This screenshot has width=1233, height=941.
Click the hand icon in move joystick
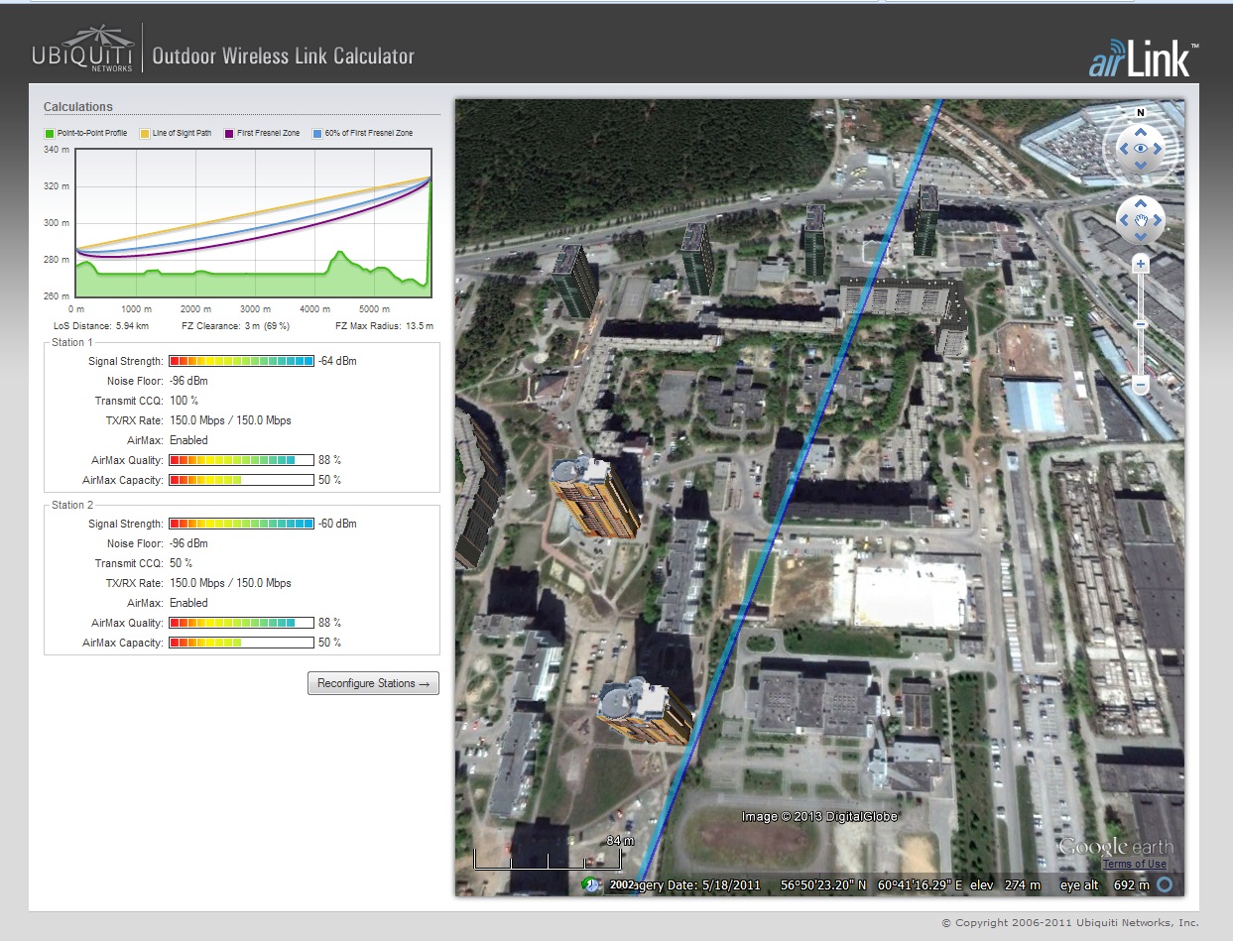coord(1141,220)
